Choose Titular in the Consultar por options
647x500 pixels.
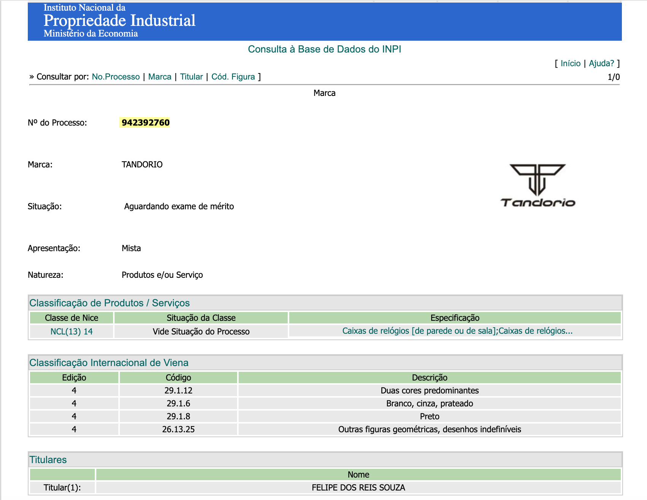point(191,77)
